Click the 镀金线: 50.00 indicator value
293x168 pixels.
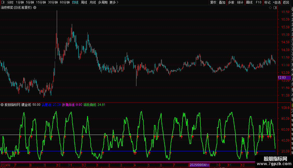[31, 105]
